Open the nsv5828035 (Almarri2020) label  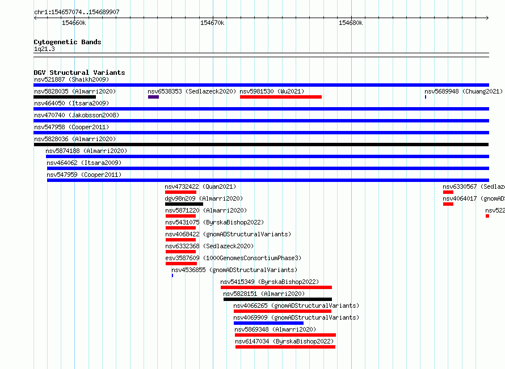[x=75, y=91]
